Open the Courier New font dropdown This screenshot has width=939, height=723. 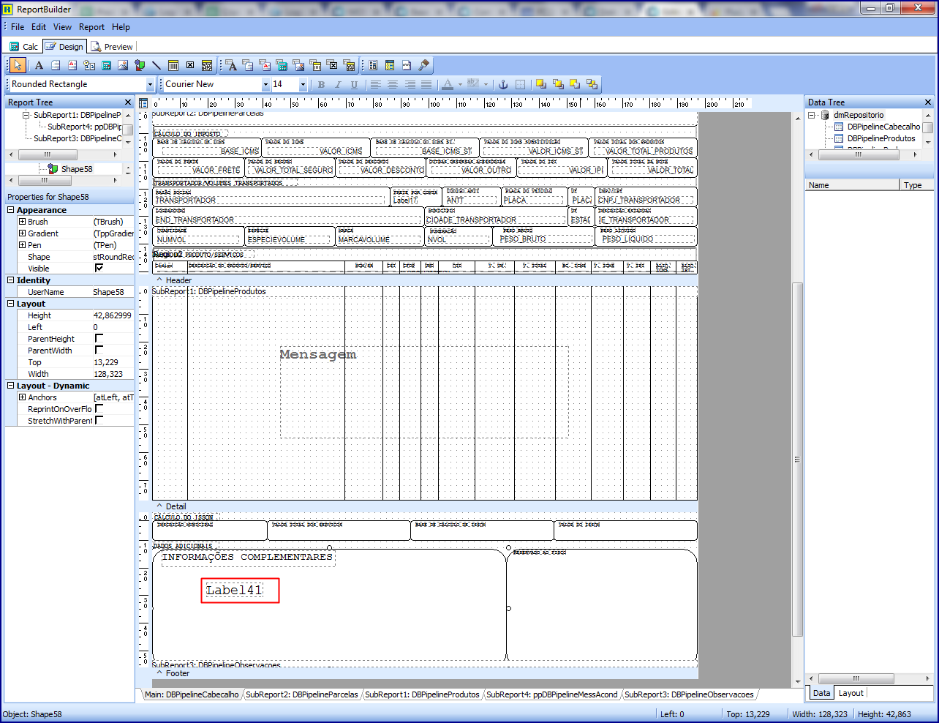(265, 84)
